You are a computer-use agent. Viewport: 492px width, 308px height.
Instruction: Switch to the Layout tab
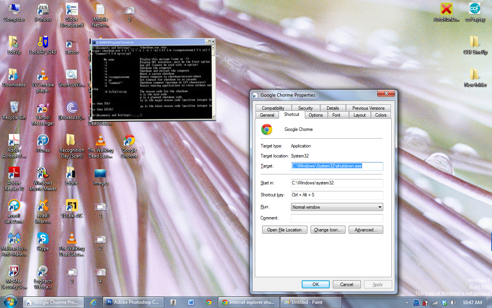point(360,115)
